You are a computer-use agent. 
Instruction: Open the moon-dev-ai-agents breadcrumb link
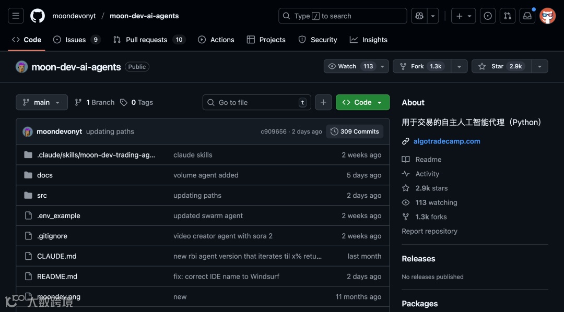click(x=144, y=16)
